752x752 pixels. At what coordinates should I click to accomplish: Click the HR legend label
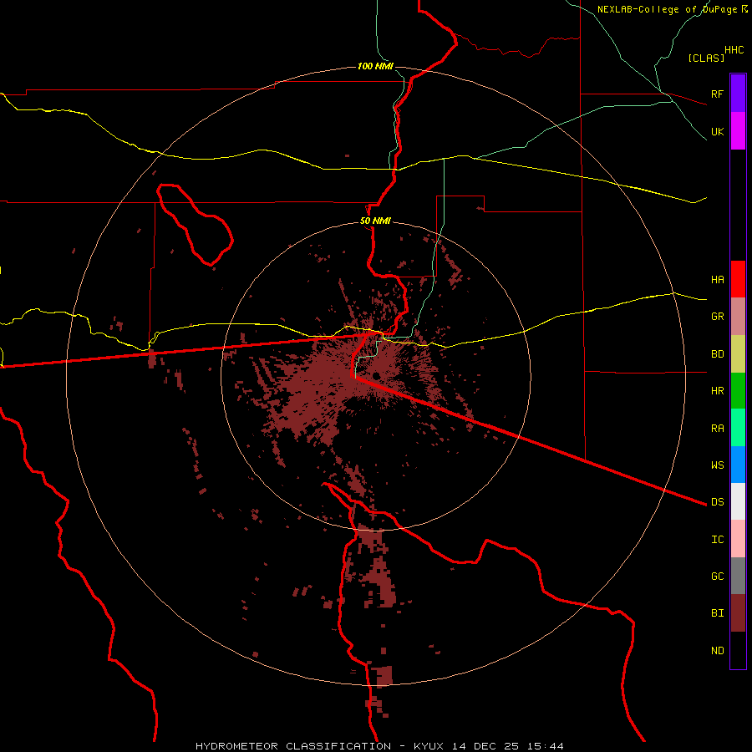coord(717,391)
